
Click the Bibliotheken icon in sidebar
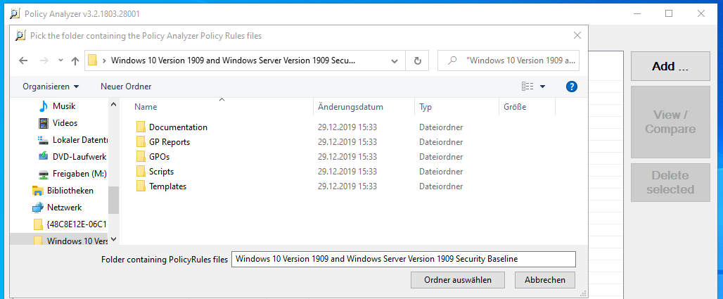(37, 191)
